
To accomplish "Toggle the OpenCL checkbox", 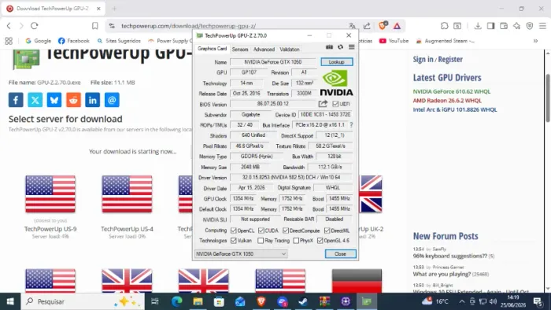I will click(234, 231).
